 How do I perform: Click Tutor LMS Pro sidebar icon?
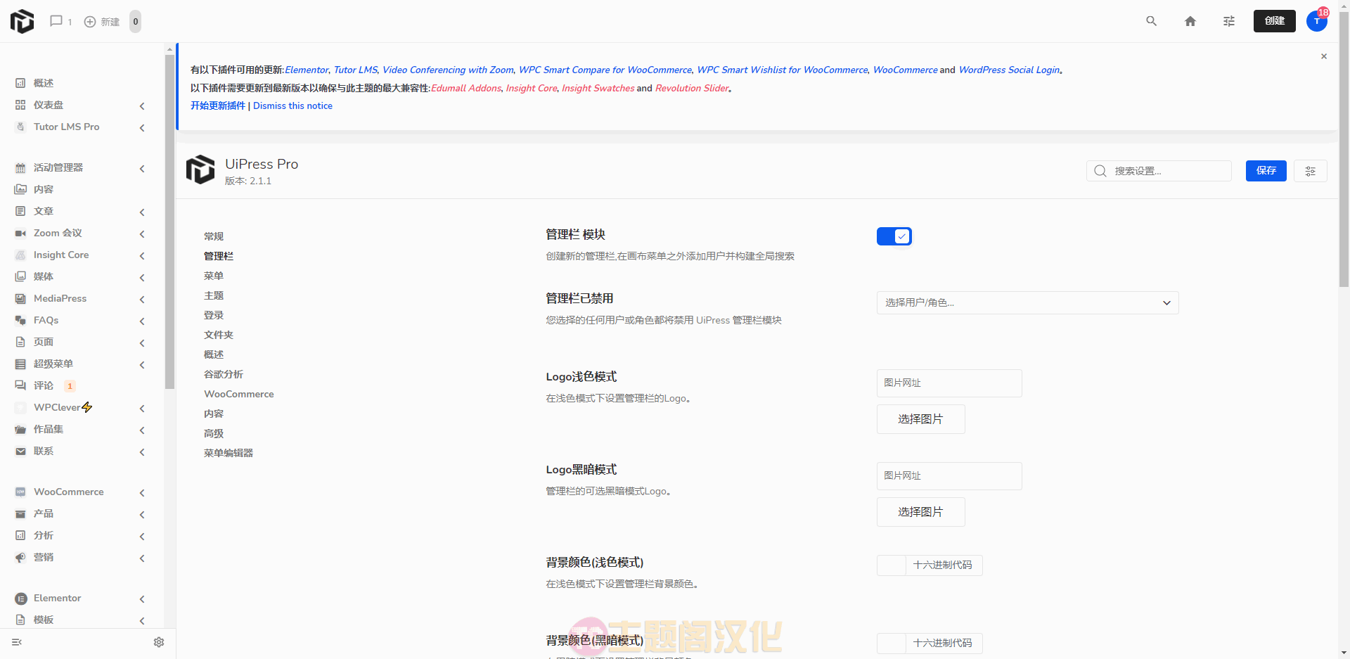20,127
